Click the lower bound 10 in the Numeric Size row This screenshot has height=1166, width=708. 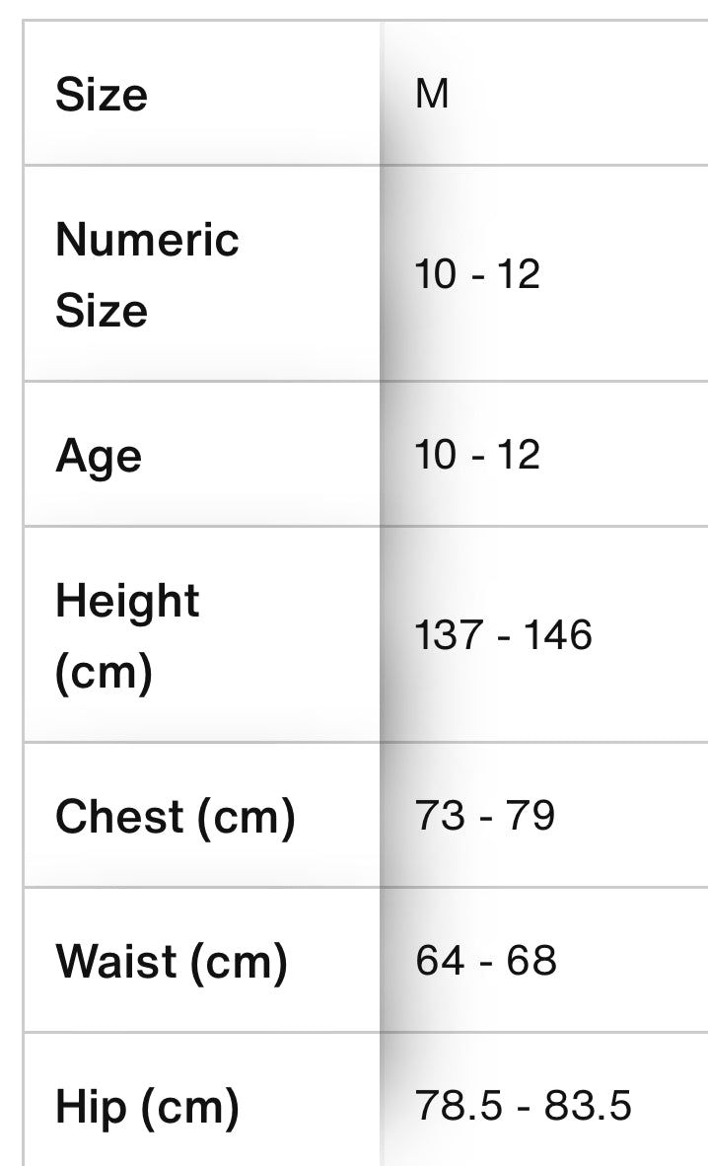(x=436, y=274)
